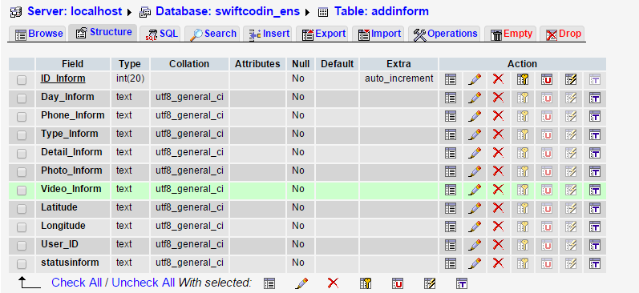
Task: Browse selected fields using With selected icon
Action: coord(269,283)
